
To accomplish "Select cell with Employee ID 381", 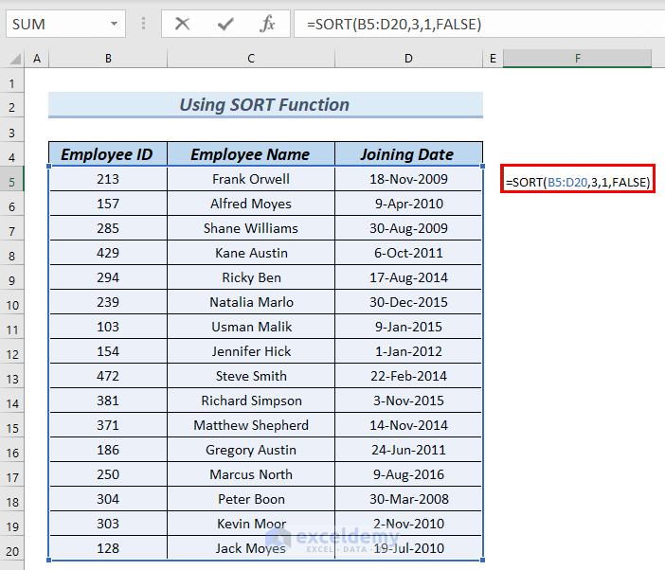I will coord(108,401).
